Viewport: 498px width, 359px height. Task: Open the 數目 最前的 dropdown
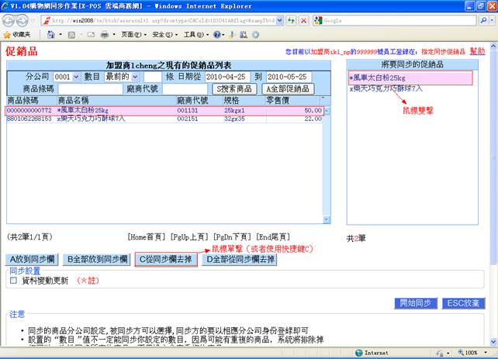[x=135, y=77]
